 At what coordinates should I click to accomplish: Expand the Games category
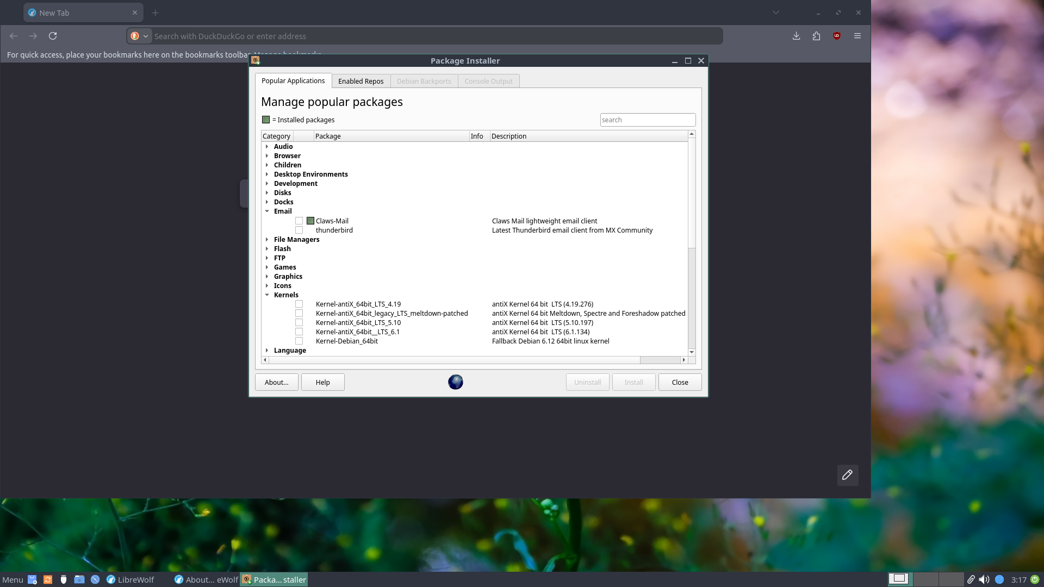(267, 267)
